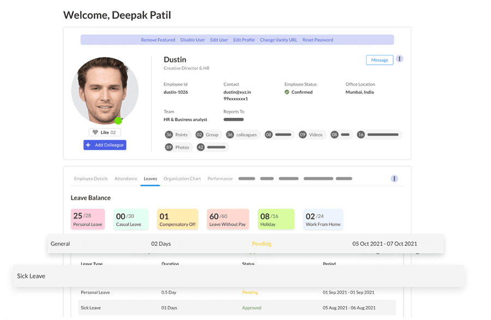This screenshot has height=320, width=491.
Task: Click Disable User link
Action: point(193,40)
